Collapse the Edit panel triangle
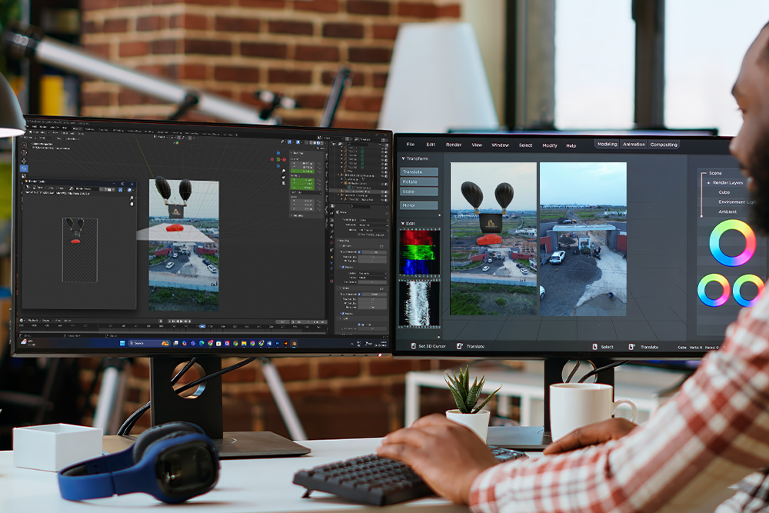The width and height of the screenshot is (769, 513). 403,223
